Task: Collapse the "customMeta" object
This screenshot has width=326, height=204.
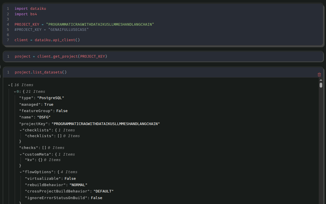Action: pyautogui.click(x=21, y=155)
